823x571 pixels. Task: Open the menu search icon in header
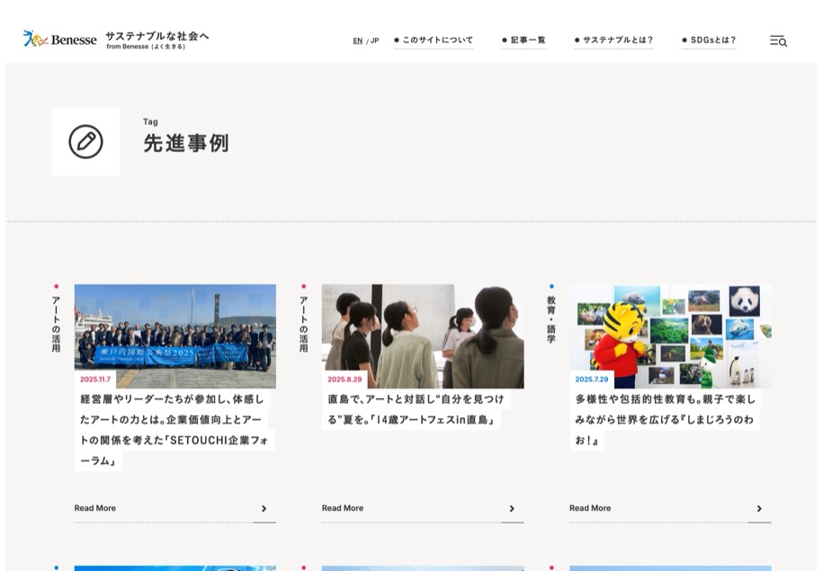[778, 40]
